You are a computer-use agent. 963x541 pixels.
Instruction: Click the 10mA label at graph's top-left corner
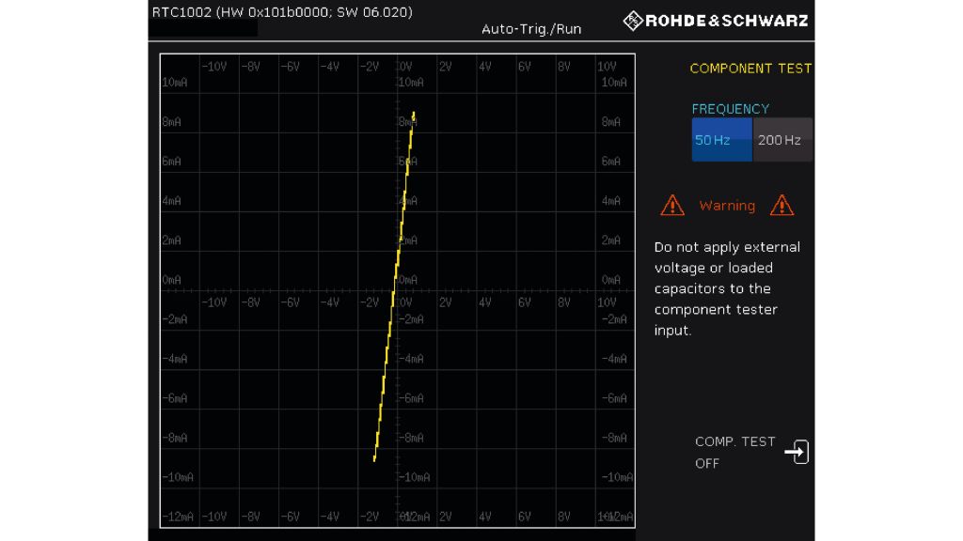(175, 83)
